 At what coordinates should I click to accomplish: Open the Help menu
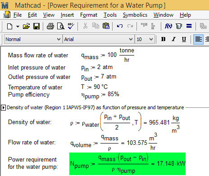pos(185,15)
